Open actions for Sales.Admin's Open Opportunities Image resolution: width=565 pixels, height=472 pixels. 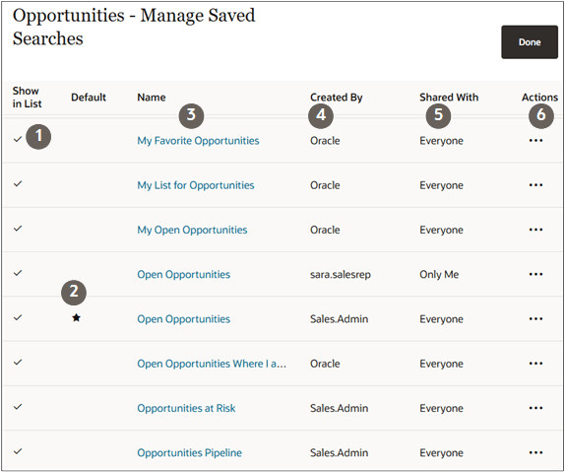coord(535,319)
